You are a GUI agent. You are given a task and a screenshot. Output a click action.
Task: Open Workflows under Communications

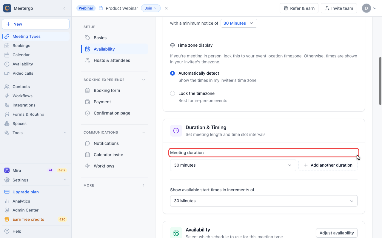click(115, 166)
